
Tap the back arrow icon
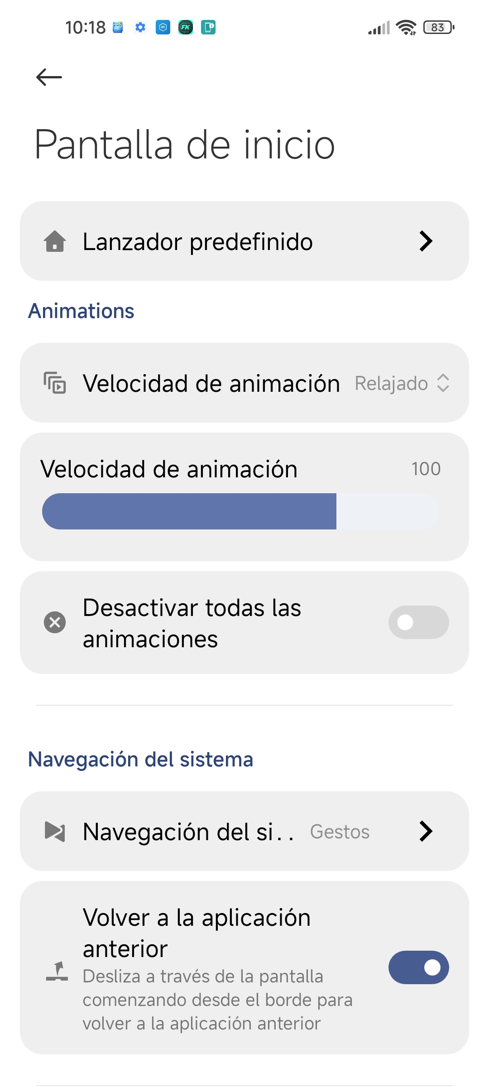point(49,77)
